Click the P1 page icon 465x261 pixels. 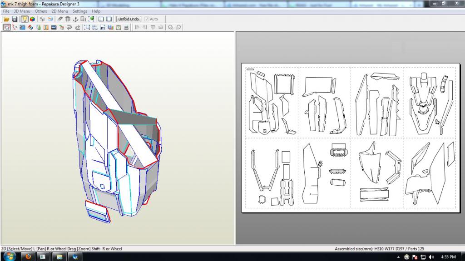pyautogui.click(x=102, y=27)
